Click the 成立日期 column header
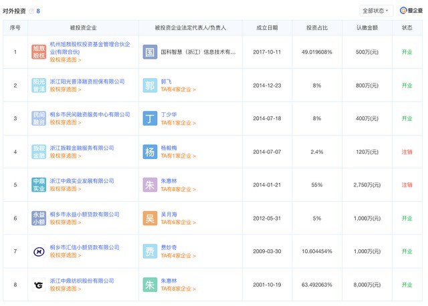The width and height of the screenshot is (428, 306). [x=267, y=27]
